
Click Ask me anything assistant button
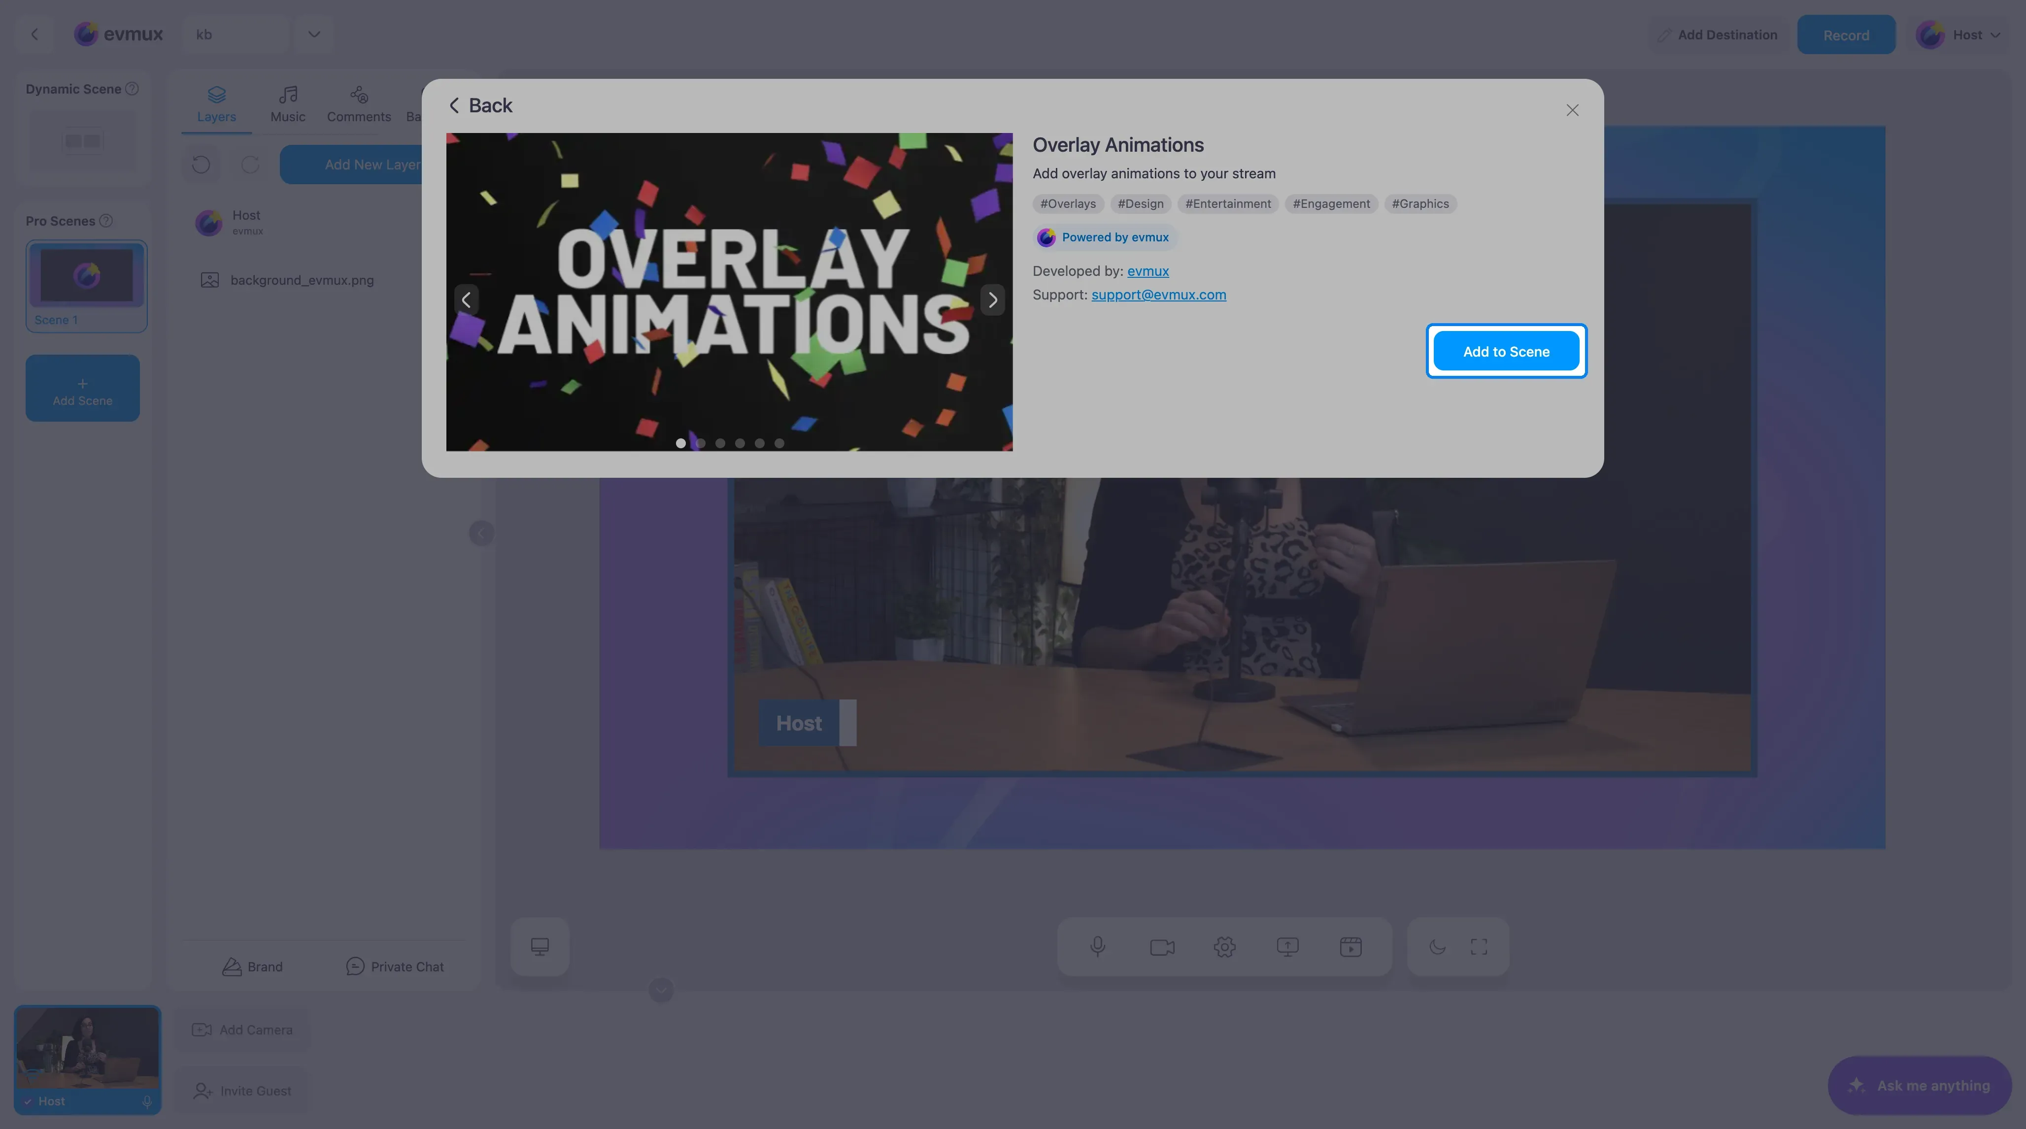tap(1920, 1085)
